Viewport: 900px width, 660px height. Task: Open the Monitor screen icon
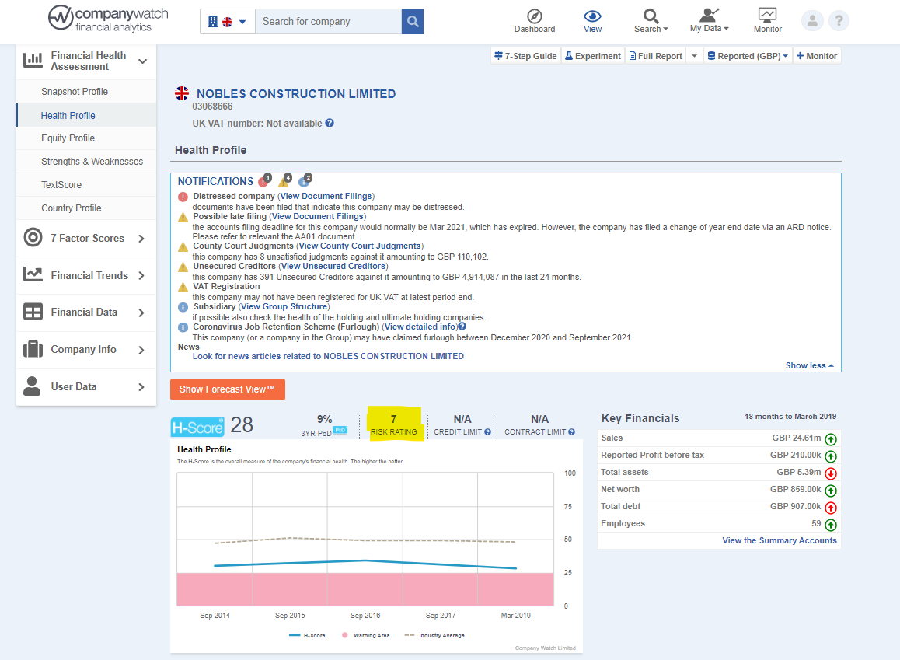point(767,15)
